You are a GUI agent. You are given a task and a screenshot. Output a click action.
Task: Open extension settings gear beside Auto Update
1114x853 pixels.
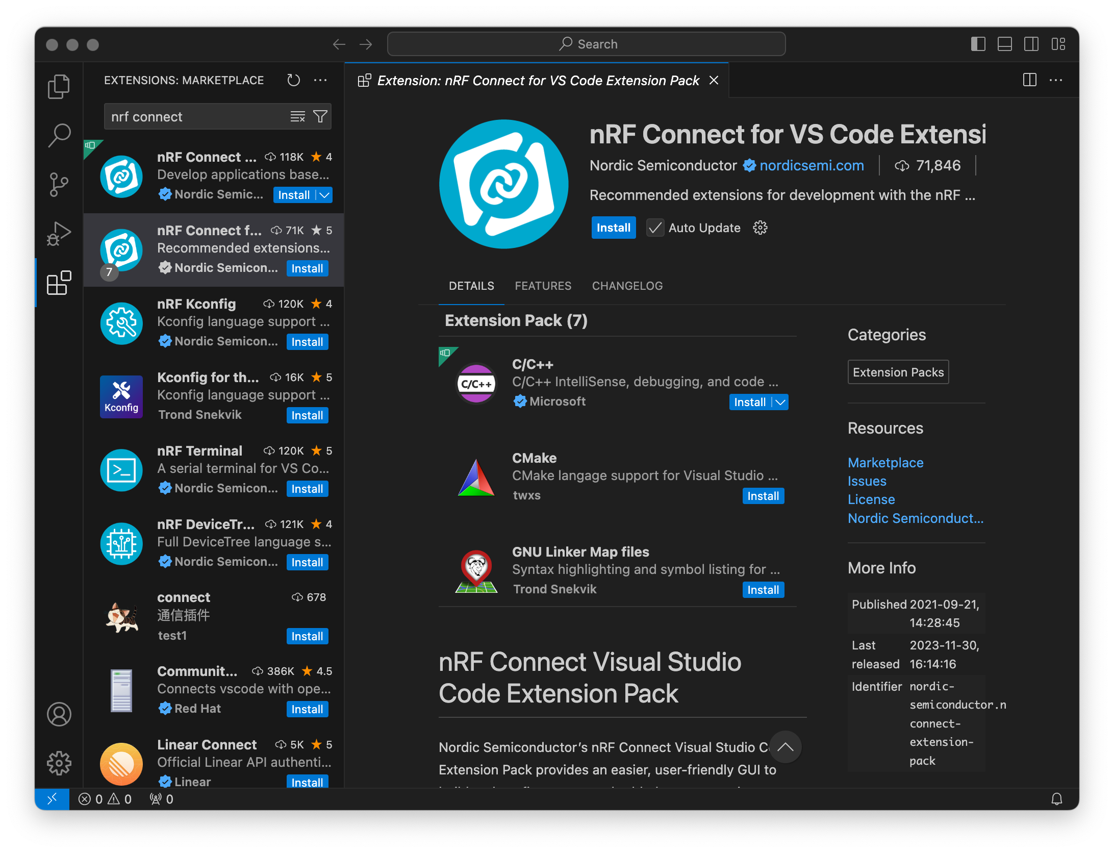760,228
